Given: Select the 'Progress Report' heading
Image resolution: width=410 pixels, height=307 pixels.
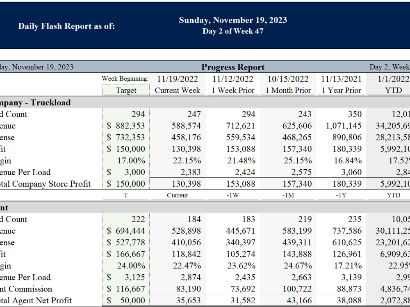Looking at the screenshot, I should [233, 67].
